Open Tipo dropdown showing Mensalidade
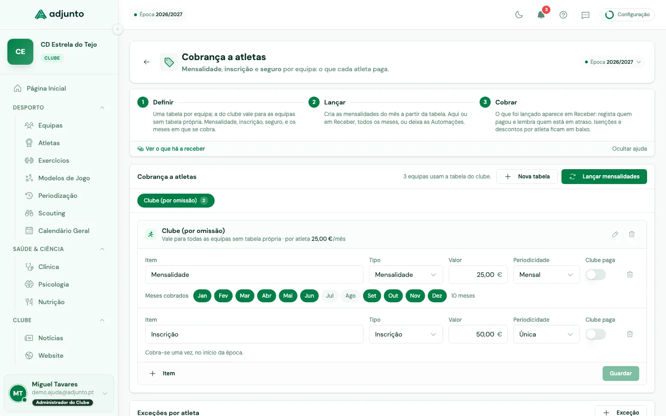 [x=406, y=275]
